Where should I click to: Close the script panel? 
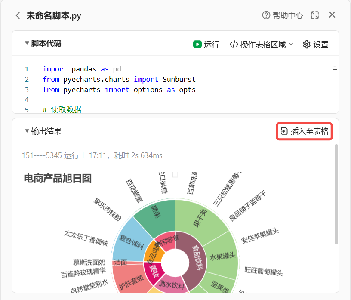332,15
